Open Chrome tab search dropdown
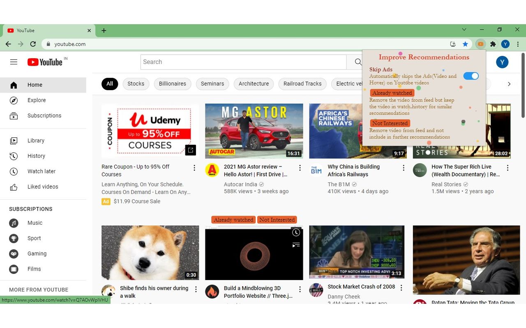Screen dimensions: 526x328 pyautogui.click(x=464, y=30)
